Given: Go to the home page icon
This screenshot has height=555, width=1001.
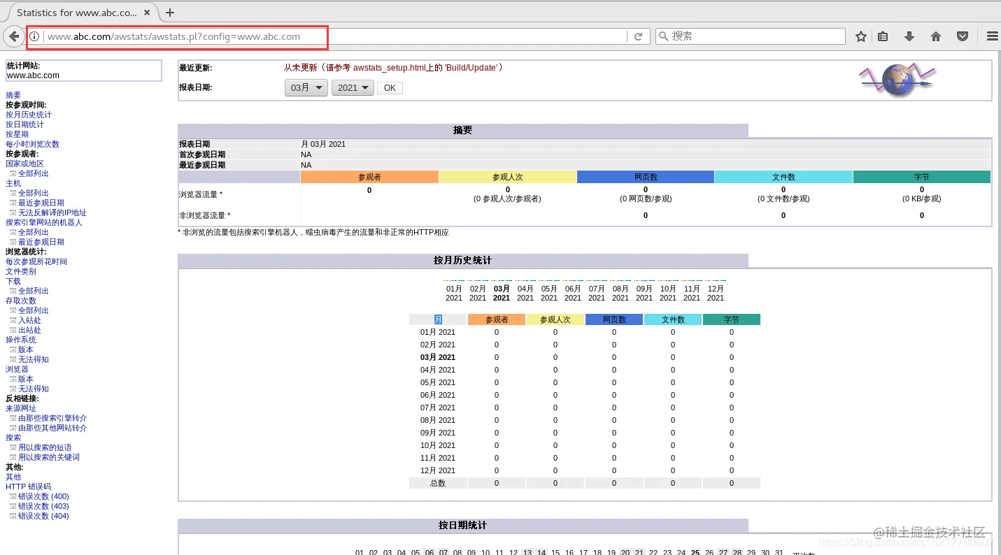Looking at the screenshot, I should pyautogui.click(x=936, y=36).
